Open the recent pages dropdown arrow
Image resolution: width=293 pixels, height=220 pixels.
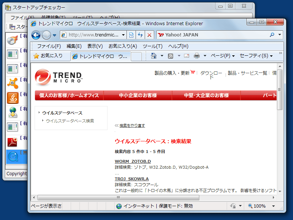tap(54, 35)
